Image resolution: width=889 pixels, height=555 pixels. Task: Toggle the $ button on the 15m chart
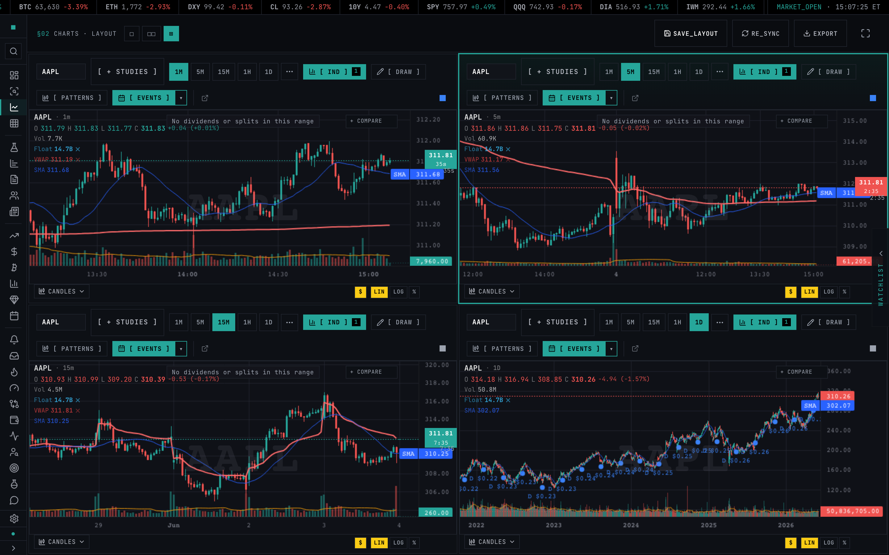[360, 543]
